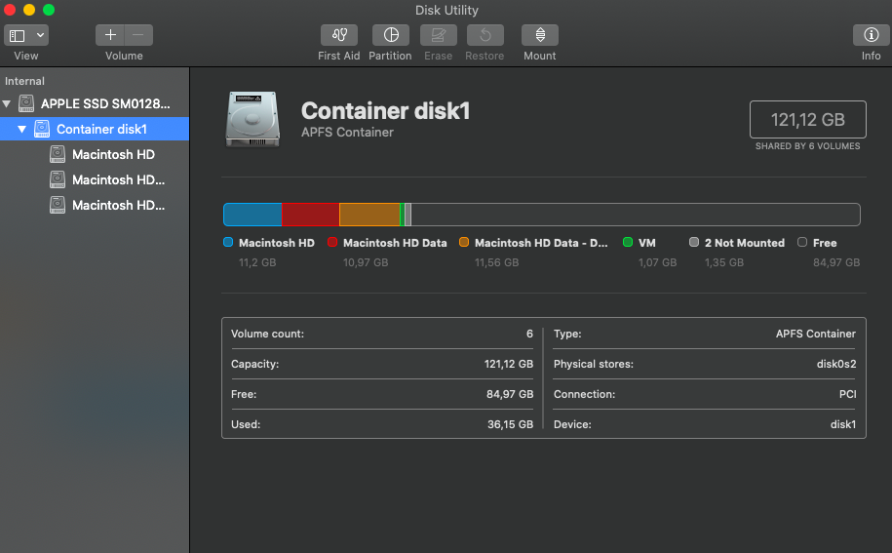The width and height of the screenshot is (892, 553).
Task: Click the gray 2 Not Mounted legend swatch
Action: pos(694,242)
